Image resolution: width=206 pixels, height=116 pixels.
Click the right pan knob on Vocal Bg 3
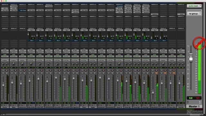point(148,64)
